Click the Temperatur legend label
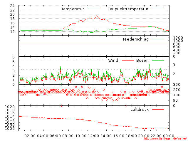Viewport: 188px width, 141px height. (73, 9)
